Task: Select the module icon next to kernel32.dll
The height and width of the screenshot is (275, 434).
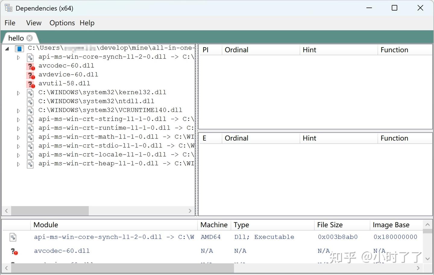Action: tap(30, 93)
